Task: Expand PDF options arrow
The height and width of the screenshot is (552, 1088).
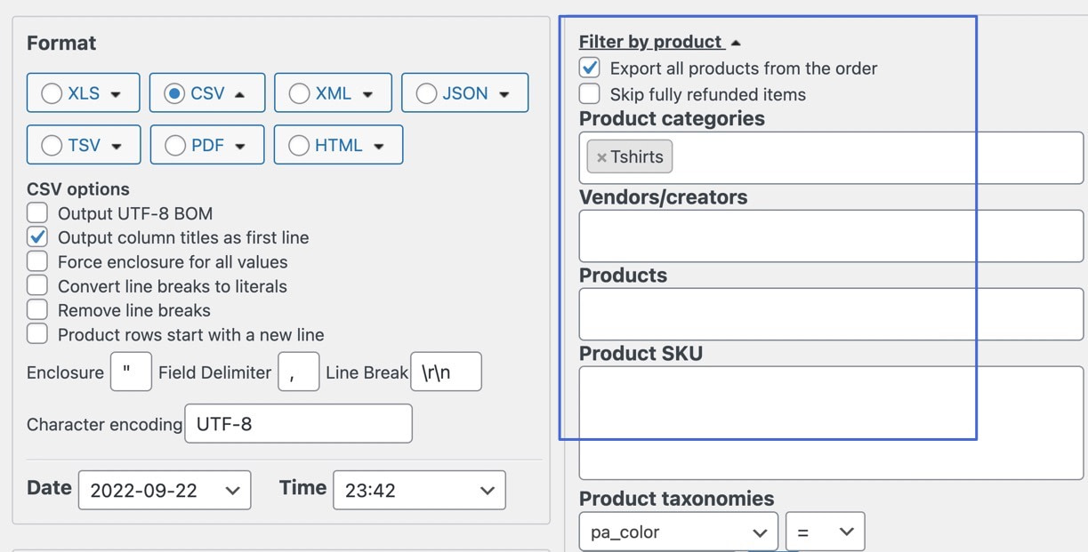Action: [240, 147]
